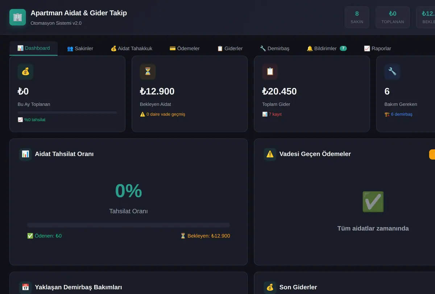
Task: Click 'Otomasyon Sistemi v2.0' subtitle
Action: [56, 23]
